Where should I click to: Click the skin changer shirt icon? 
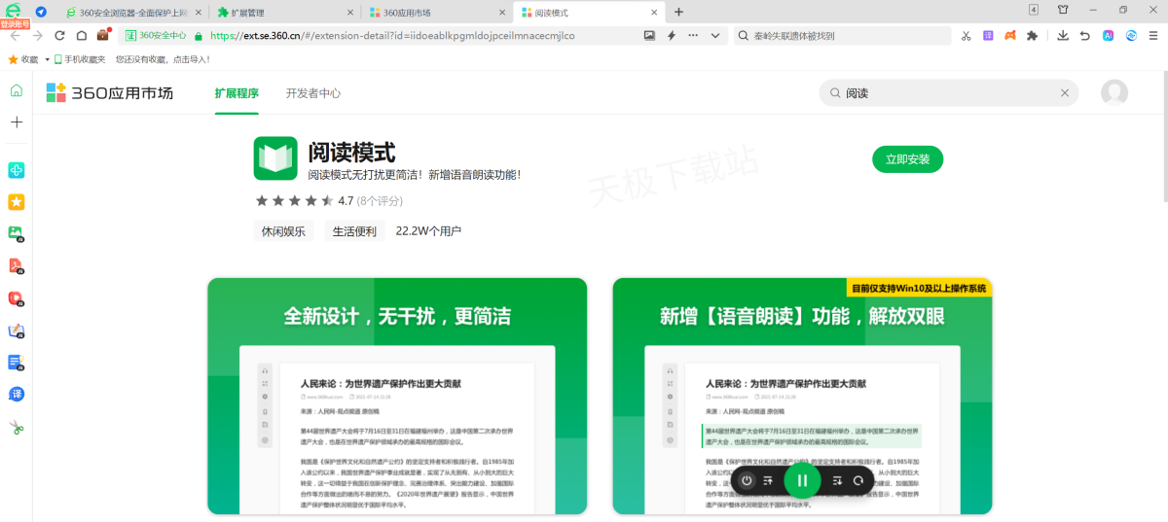1062,11
